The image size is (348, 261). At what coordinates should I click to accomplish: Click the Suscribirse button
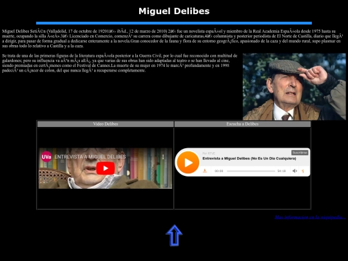point(300,153)
